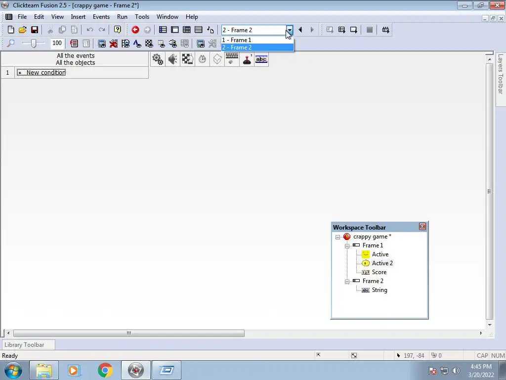This screenshot has height=380, width=506.
Task: Click the horizontal scrollbar thumb
Action: [129, 333]
